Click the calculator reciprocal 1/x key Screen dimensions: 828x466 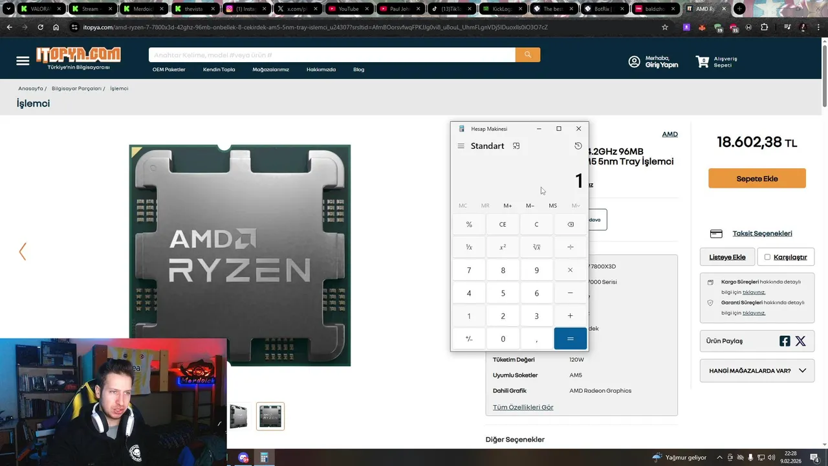(469, 247)
